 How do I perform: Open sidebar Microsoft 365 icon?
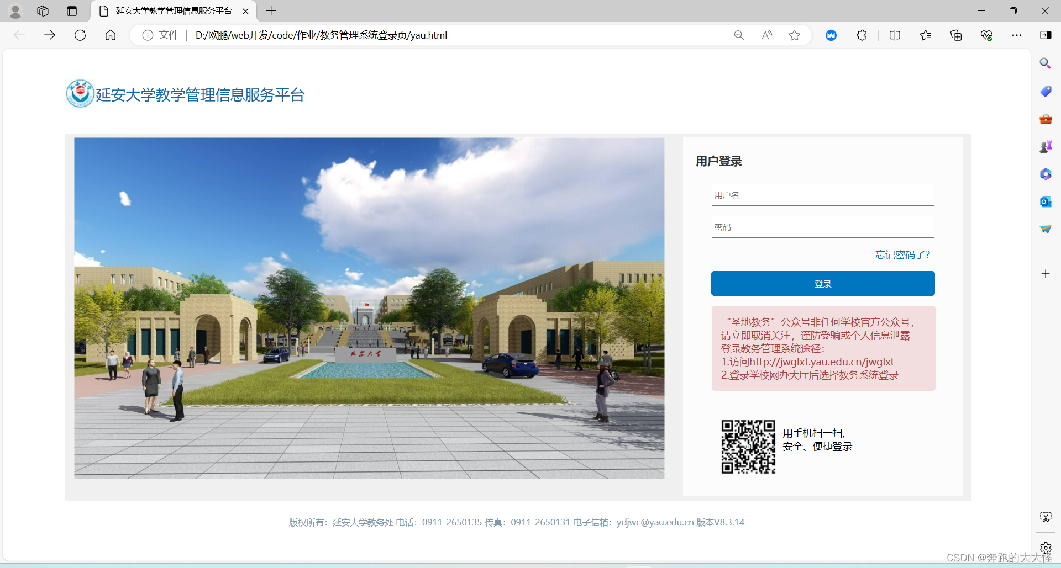pos(1046,174)
